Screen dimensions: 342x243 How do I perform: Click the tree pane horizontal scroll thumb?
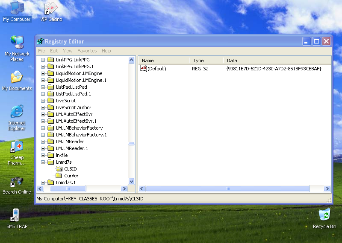pyautogui.click(x=68, y=188)
